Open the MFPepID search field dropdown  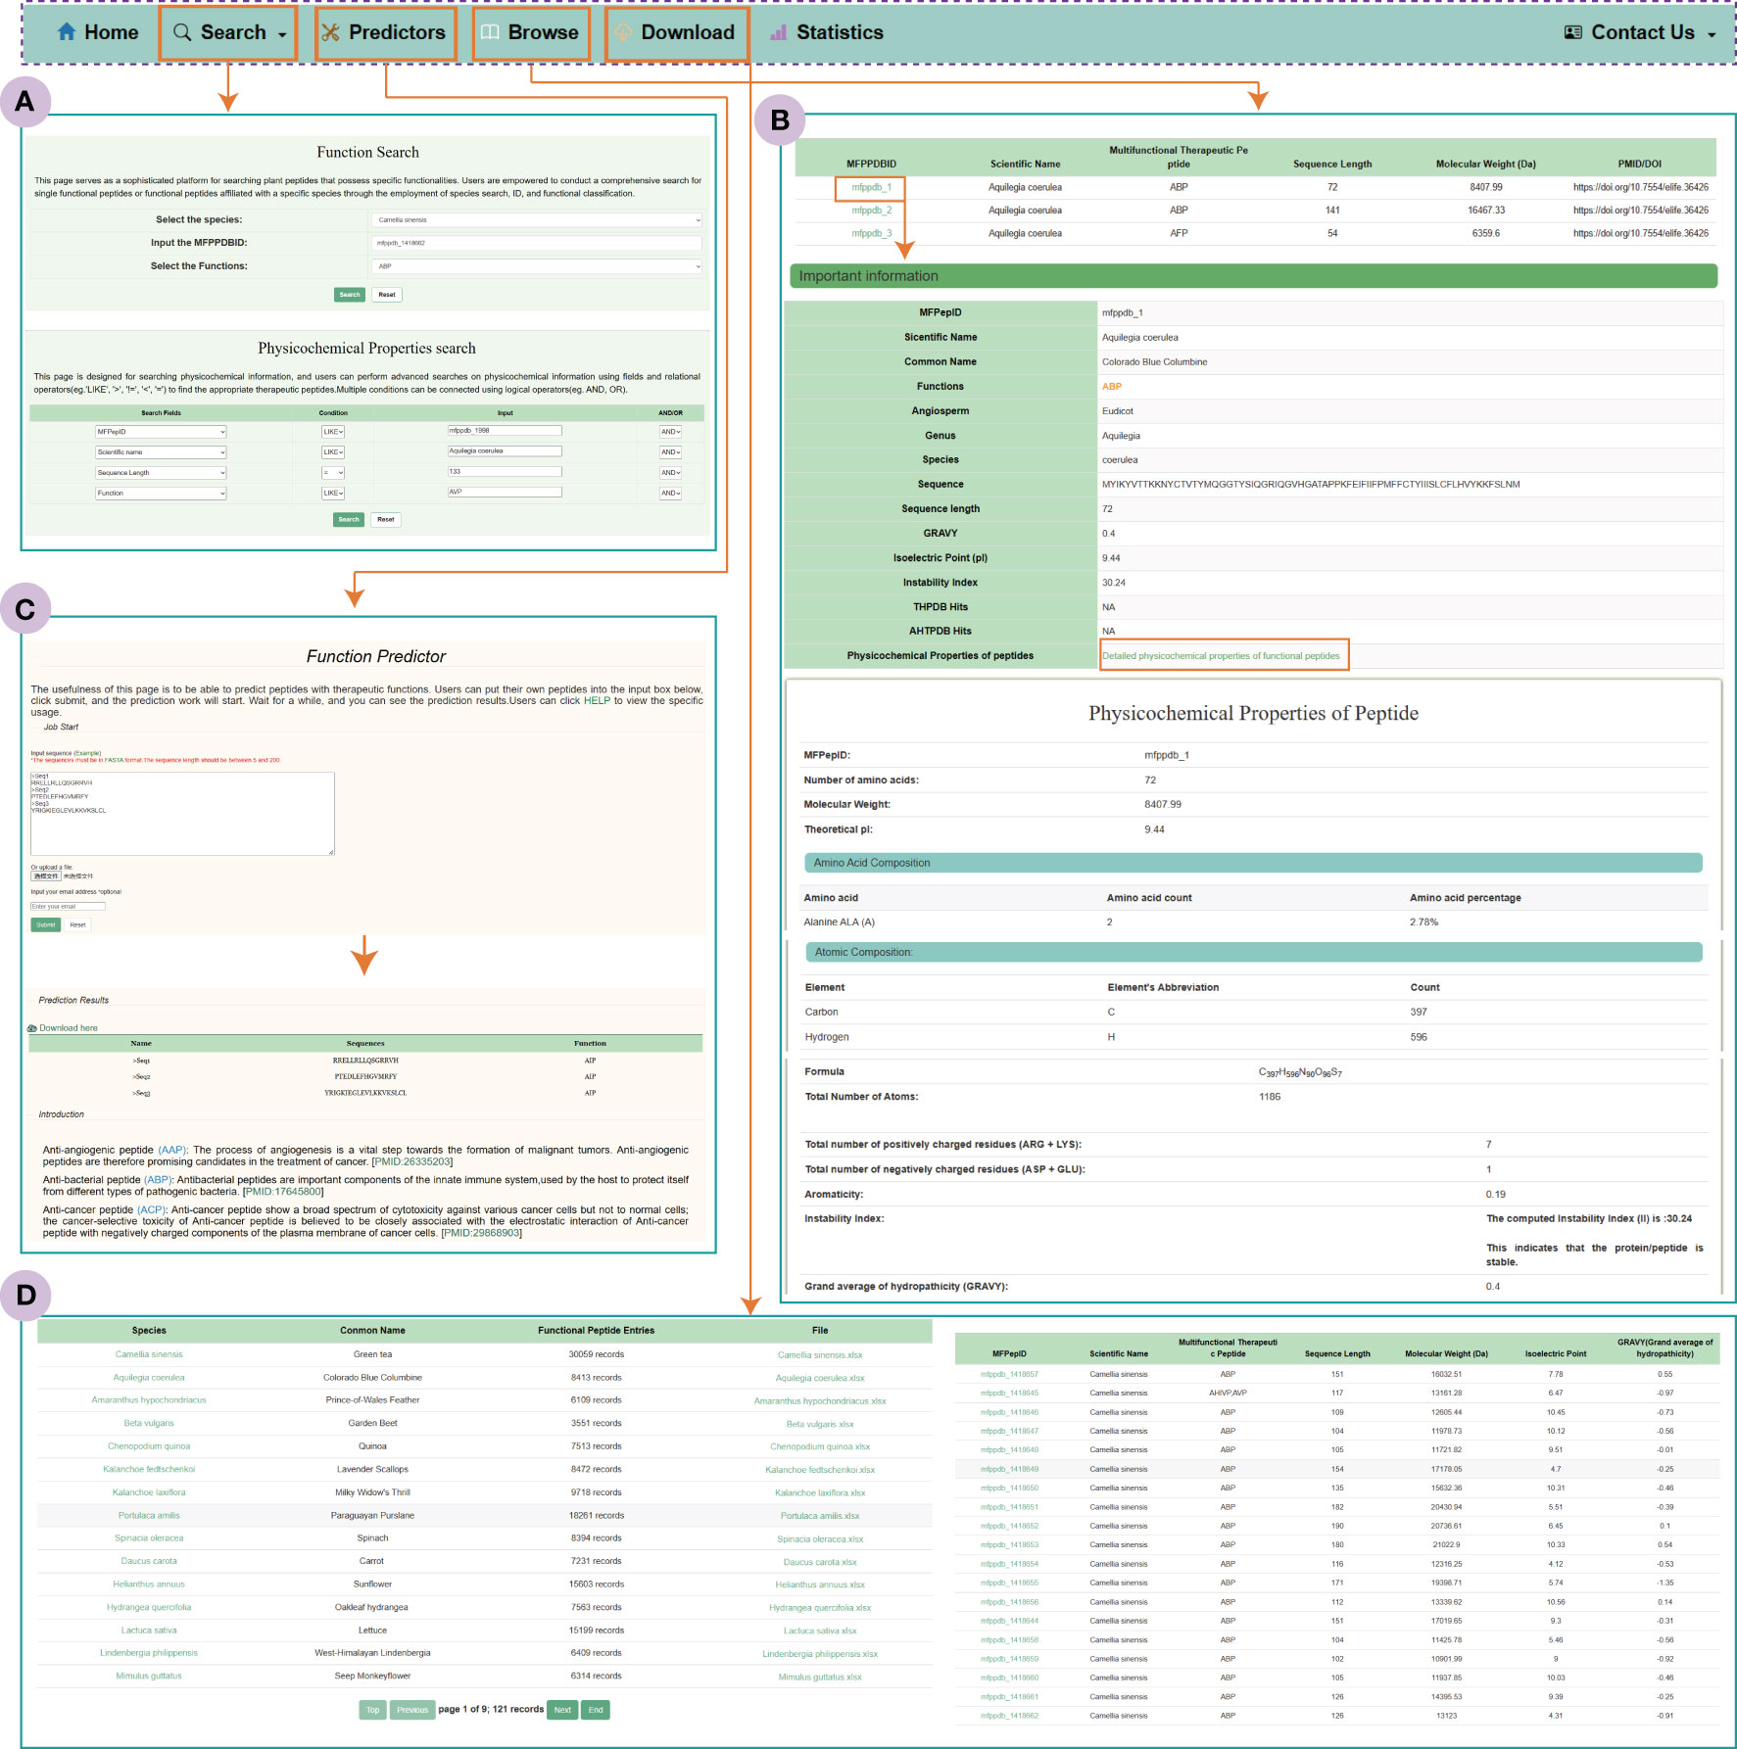click(x=161, y=432)
